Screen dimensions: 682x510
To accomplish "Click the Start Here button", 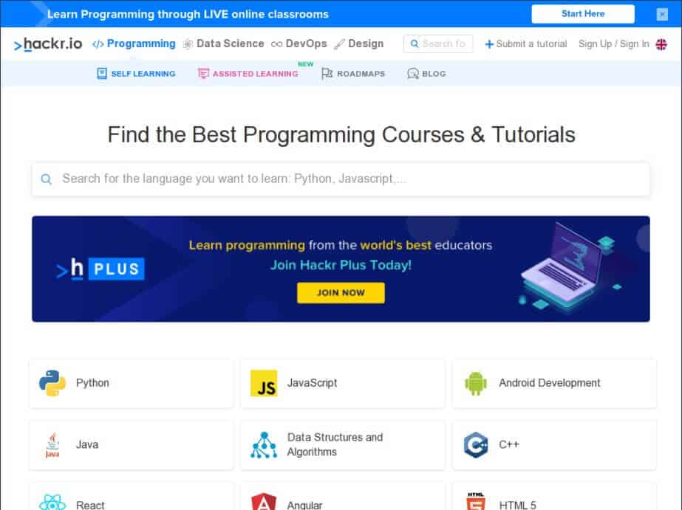I will (583, 14).
